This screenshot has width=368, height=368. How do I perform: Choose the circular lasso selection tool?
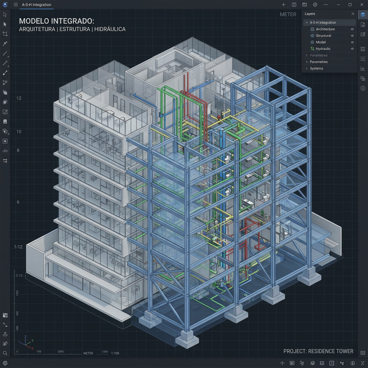pyautogui.click(x=5, y=102)
